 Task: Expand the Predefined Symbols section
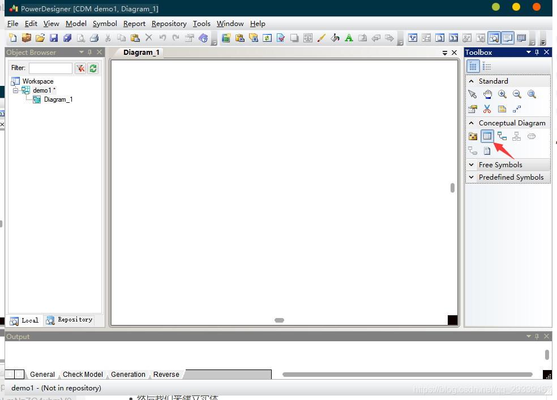pyautogui.click(x=472, y=177)
